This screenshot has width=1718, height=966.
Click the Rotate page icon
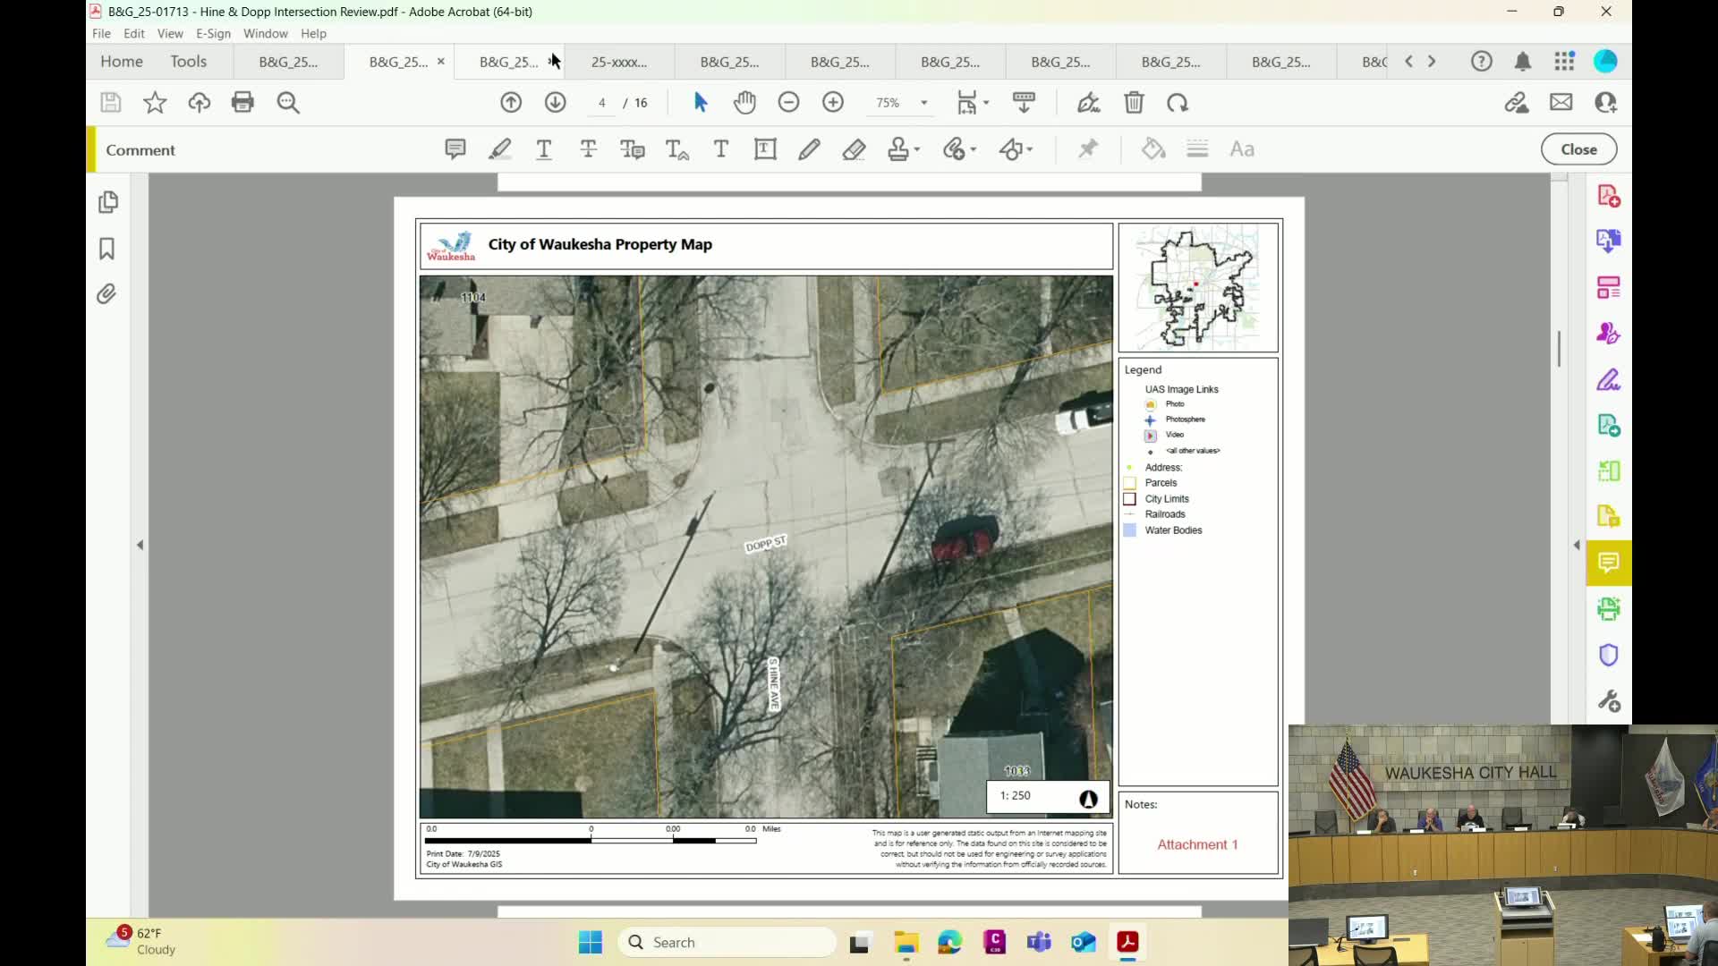1178,103
